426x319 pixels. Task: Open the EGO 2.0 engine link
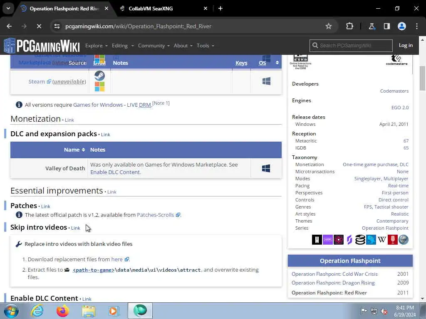click(400, 108)
